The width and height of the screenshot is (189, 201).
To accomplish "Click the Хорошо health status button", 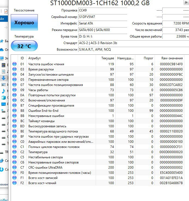I will 24,22.
